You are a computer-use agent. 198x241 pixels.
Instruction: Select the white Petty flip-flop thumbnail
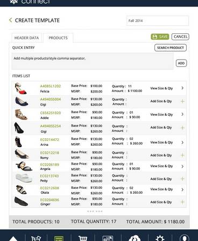pyautogui.click(x=24, y=178)
